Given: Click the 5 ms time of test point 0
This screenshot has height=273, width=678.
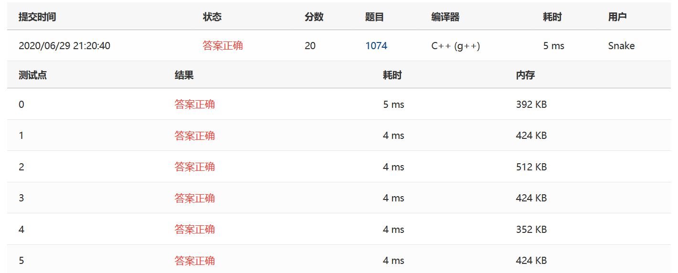Looking at the screenshot, I should coord(393,104).
